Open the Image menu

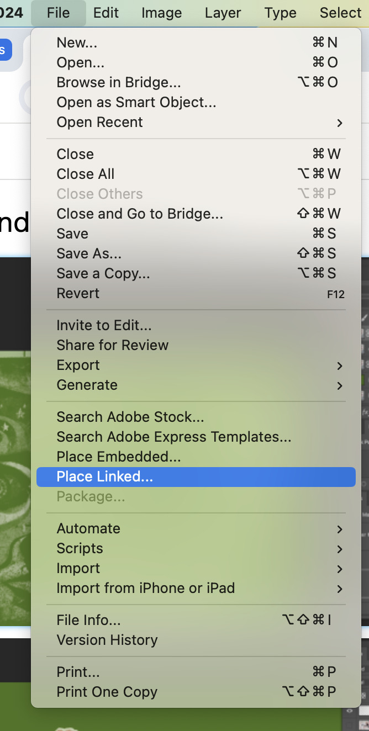(162, 13)
